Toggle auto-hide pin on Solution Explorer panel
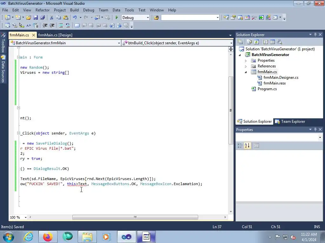Image resolution: width=325 pixels, height=243 pixels. click(x=315, y=35)
